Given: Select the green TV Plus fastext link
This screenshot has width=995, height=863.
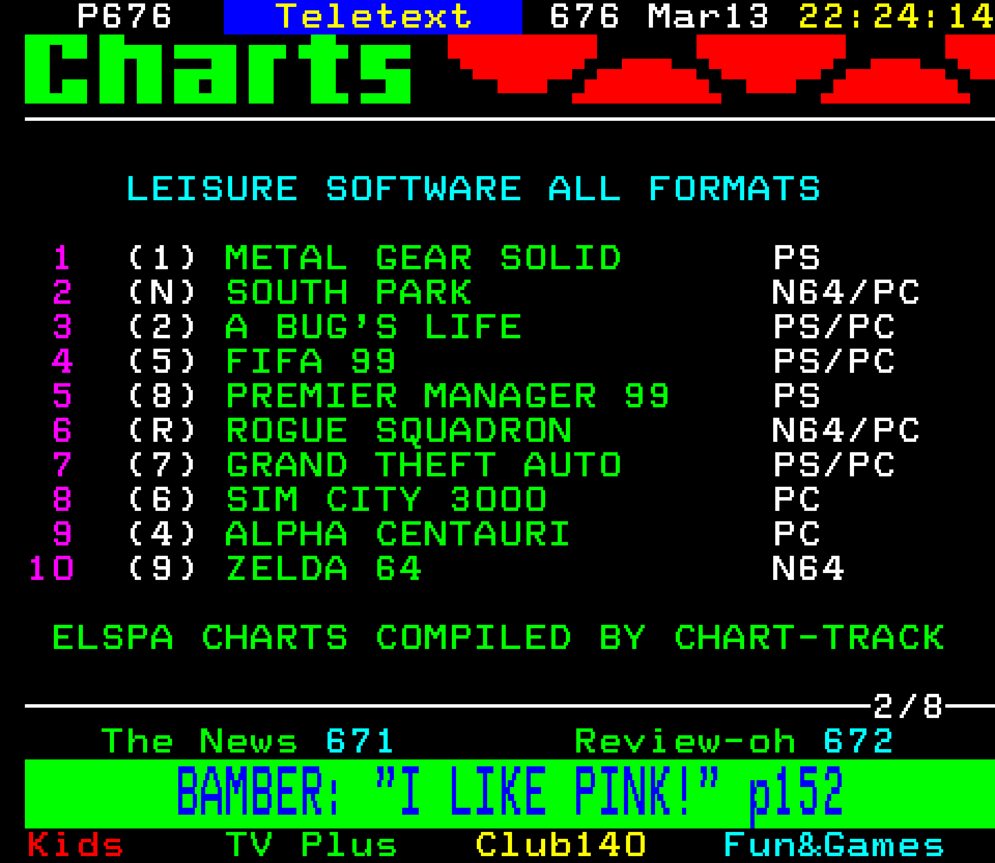Looking at the screenshot, I should click(x=311, y=844).
